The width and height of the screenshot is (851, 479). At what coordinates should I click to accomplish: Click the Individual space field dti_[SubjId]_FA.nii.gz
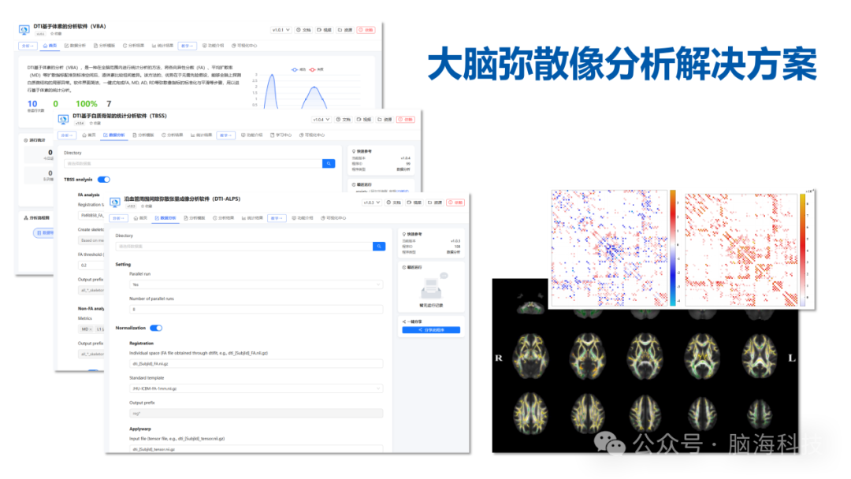(x=255, y=363)
